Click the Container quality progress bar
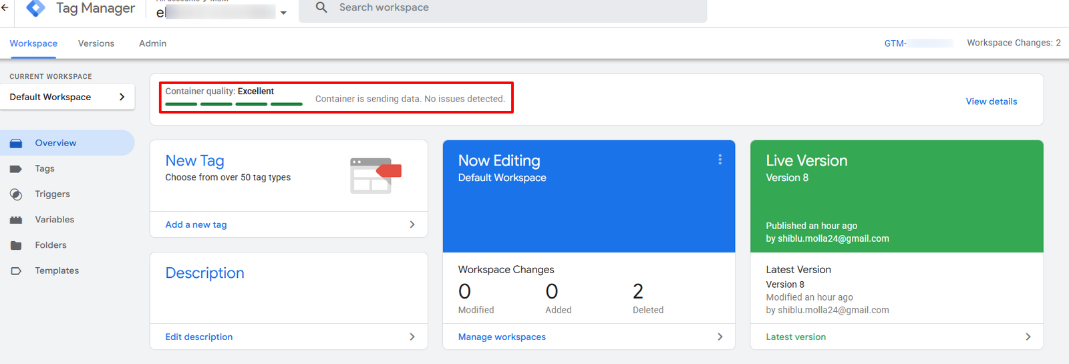Image resolution: width=1069 pixels, height=364 pixels. coord(234,104)
